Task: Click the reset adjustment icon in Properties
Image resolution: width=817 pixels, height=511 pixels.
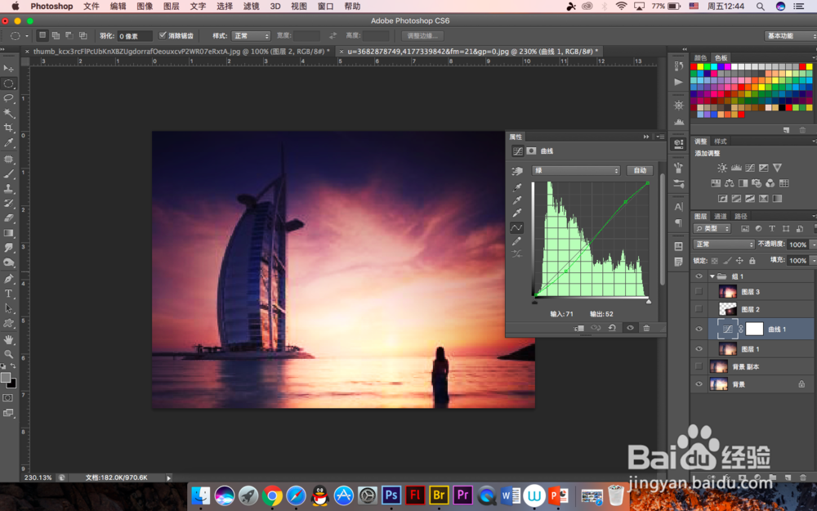Action: [x=612, y=328]
